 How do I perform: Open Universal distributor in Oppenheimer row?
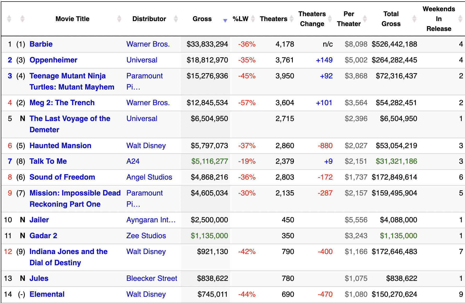coord(142,60)
